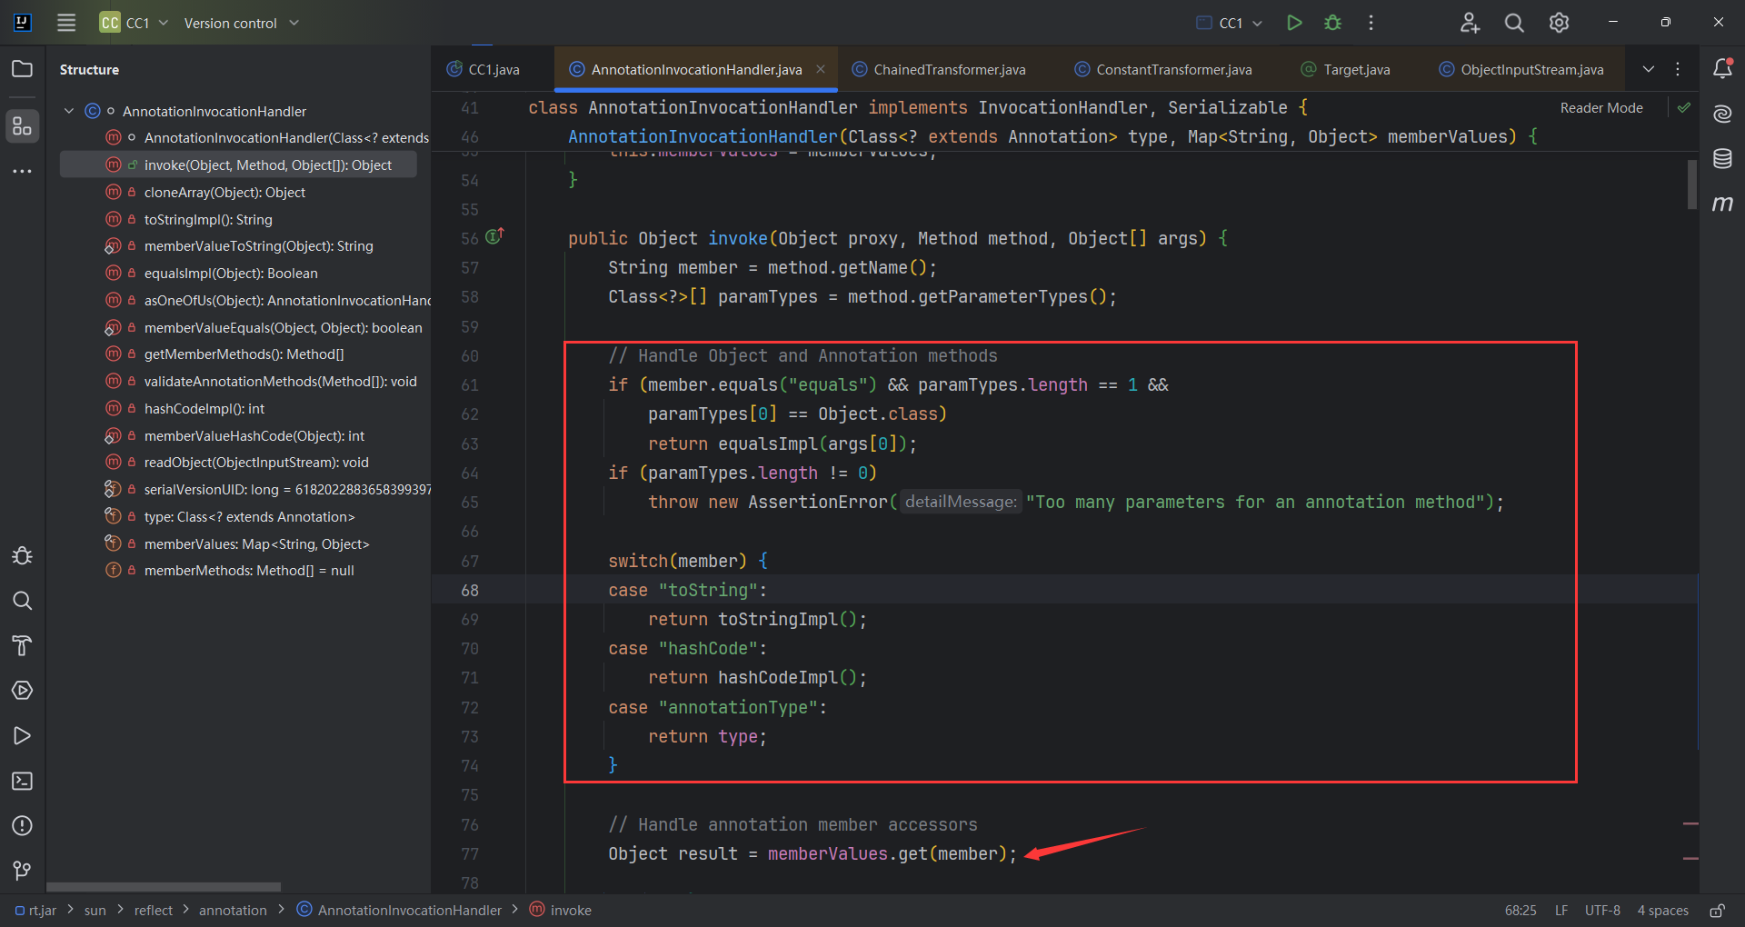1745x927 pixels.
Task: Open editor tab options menu
Action: 1678,69
